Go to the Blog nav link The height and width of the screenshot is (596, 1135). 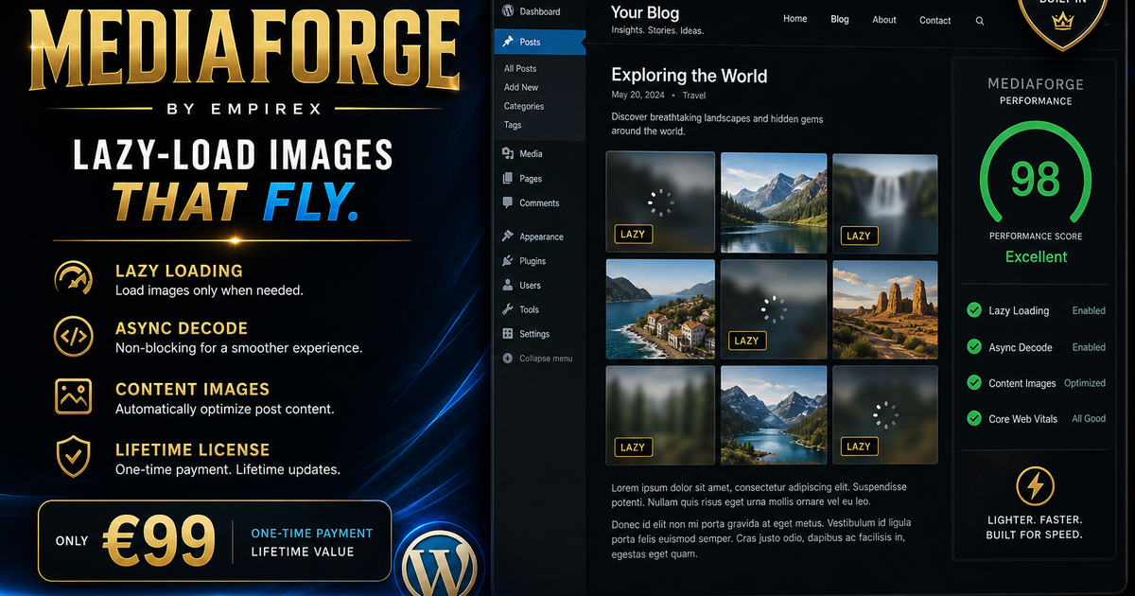(x=840, y=19)
